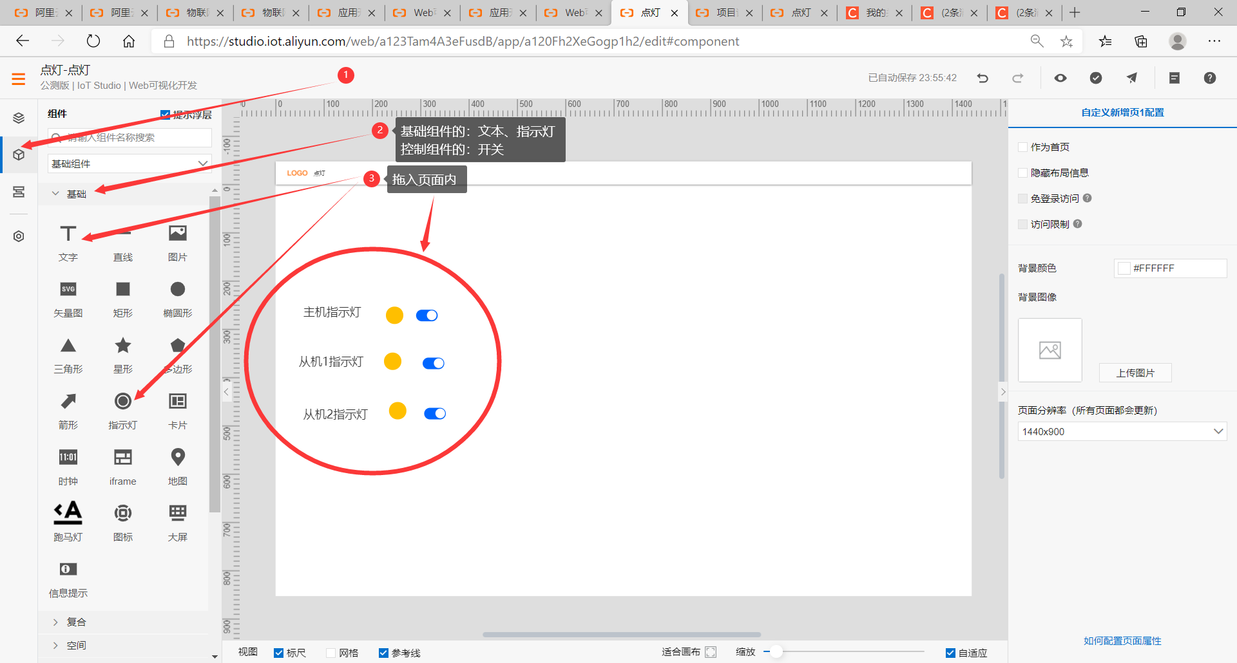Check the 作为首页 option
This screenshot has width=1237, height=663.
pos(1022,147)
